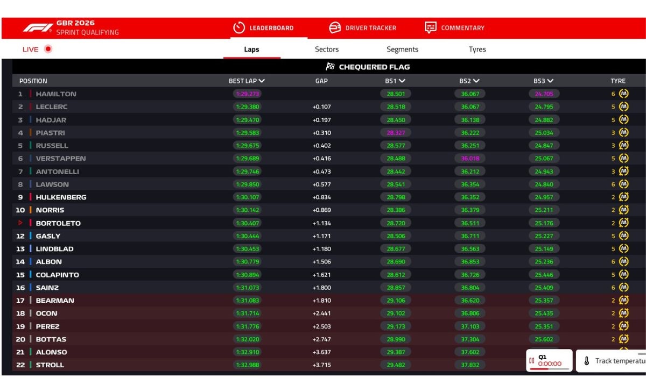Switch to the Sectors tab

tap(327, 49)
